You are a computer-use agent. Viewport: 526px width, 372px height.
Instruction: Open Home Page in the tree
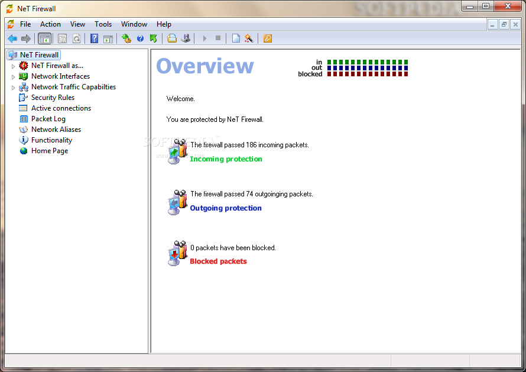[50, 151]
